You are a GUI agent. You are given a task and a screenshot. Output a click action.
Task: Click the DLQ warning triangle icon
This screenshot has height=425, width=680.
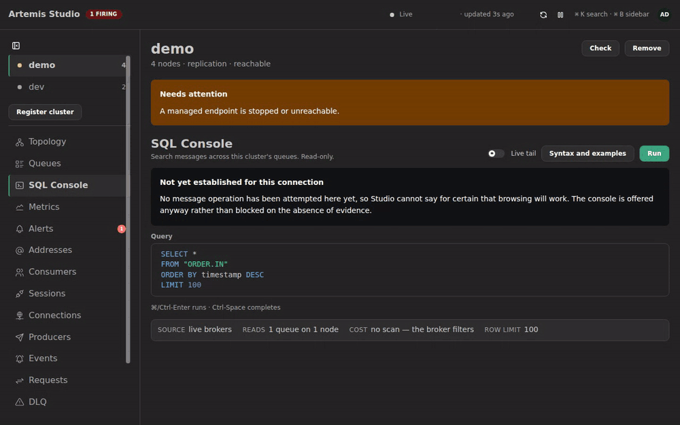20,403
